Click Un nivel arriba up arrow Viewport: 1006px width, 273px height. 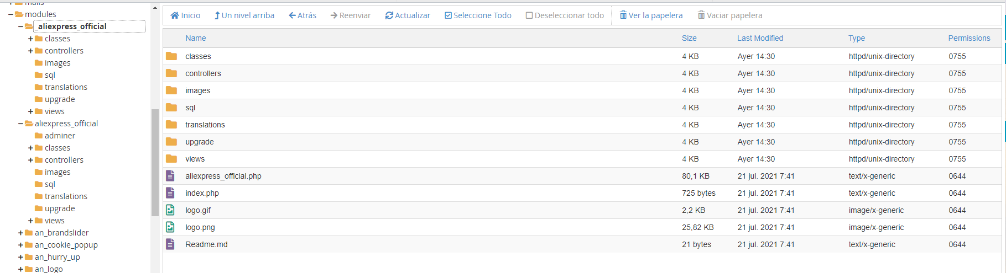pos(217,15)
